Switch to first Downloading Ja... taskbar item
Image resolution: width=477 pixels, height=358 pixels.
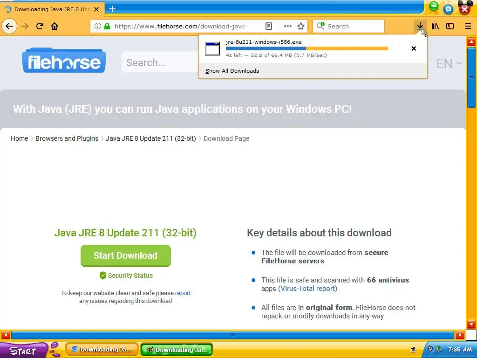point(102,350)
